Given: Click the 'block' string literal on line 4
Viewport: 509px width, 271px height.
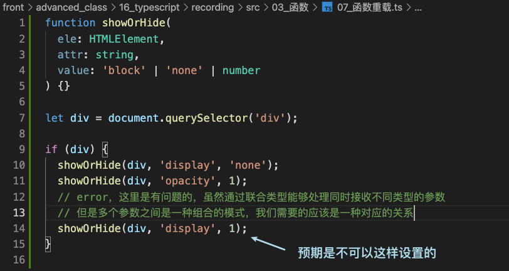Looking at the screenshot, I should pos(124,70).
